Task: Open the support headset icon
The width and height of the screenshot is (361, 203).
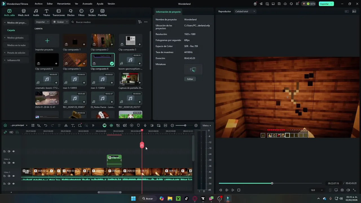Action: point(291,4)
